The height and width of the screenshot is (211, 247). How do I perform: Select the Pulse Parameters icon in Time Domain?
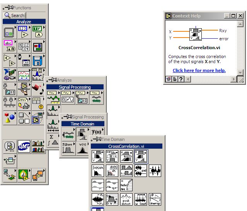[112, 199]
